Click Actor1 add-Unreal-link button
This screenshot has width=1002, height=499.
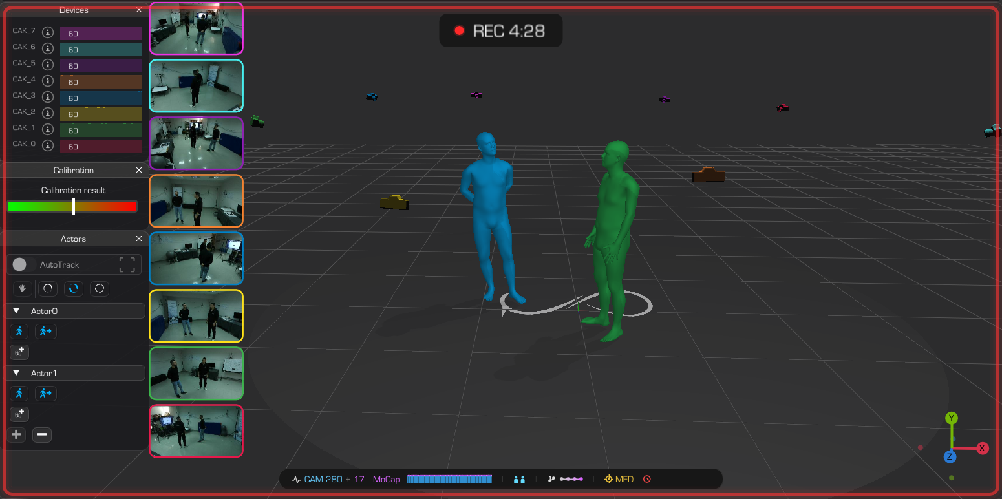tap(19, 414)
